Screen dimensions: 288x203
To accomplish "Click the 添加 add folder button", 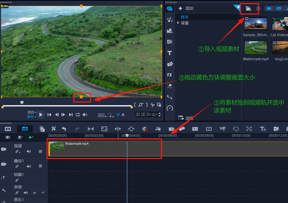I will coord(186,8).
